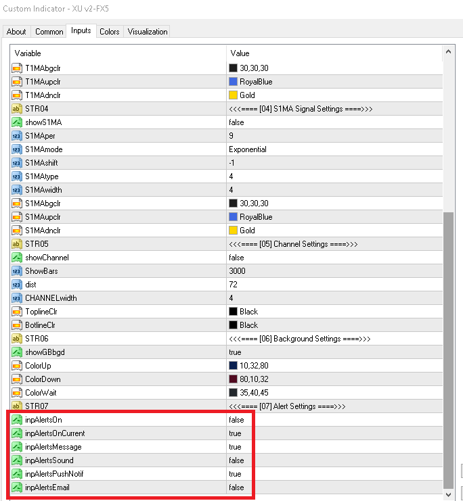Select the inpAlertsPushNotif variable row
The height and width of the screenshot is (501, 463).
pyautogui.click(x=227, y=474)
